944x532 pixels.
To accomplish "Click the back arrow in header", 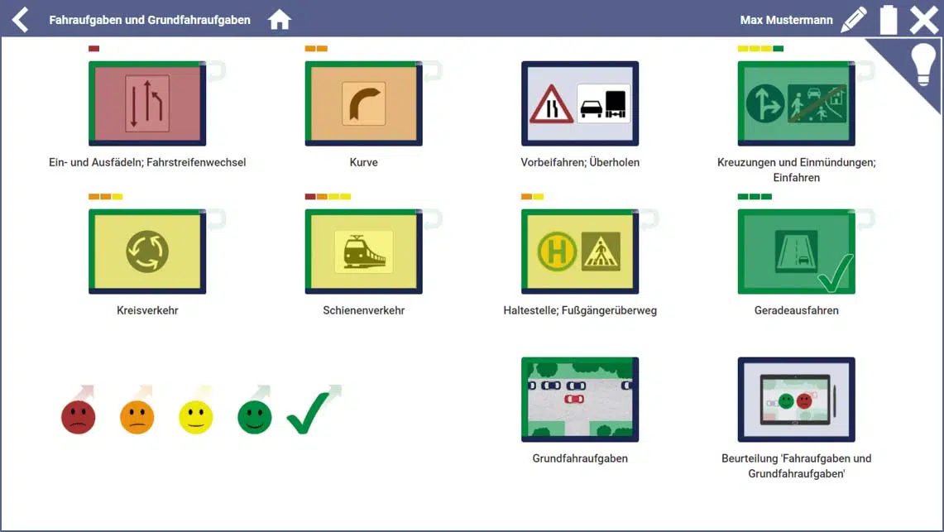I will (x=21, y=19).
